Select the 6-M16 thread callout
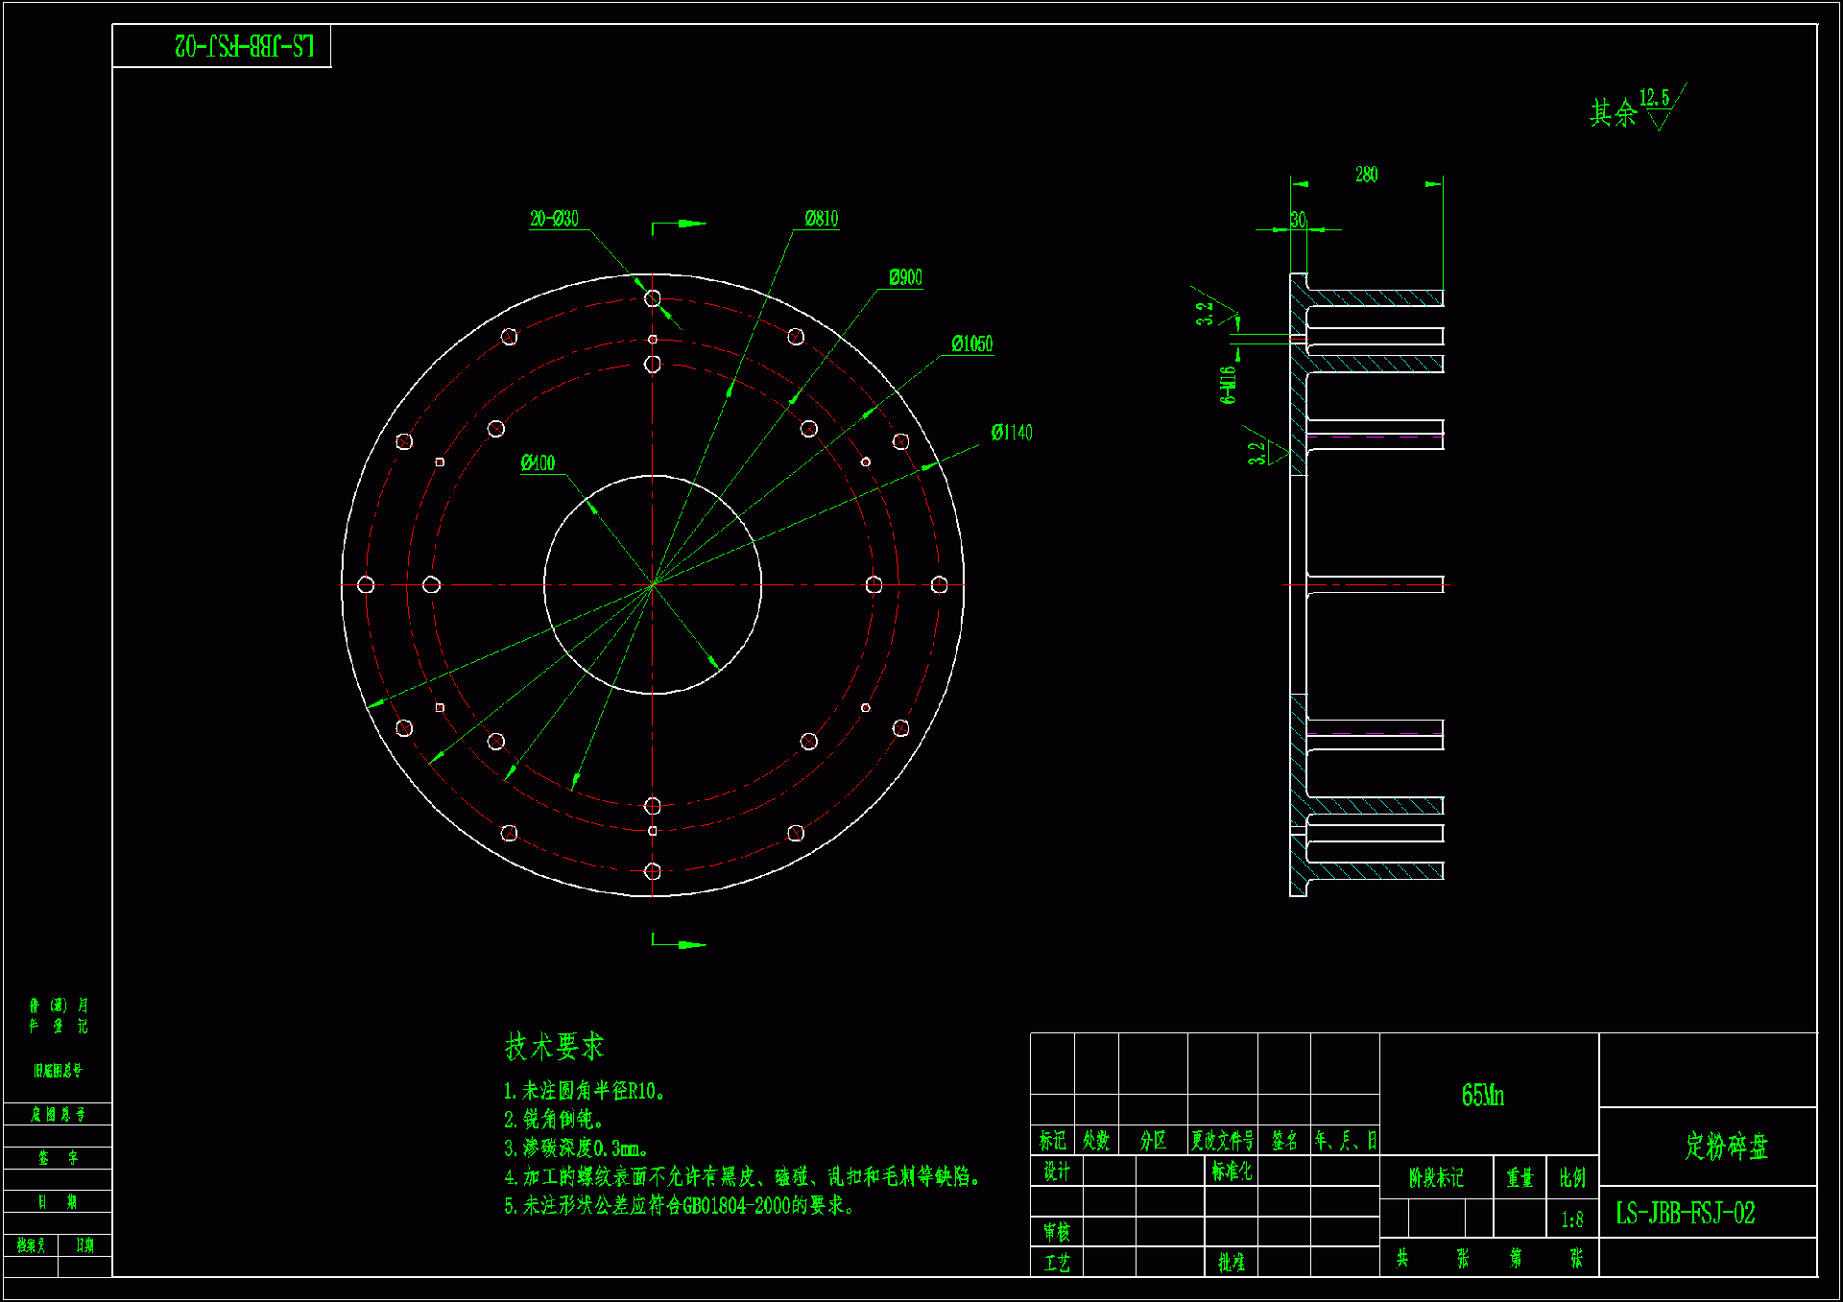Screen dimensions: 1843x1302 1229,385
